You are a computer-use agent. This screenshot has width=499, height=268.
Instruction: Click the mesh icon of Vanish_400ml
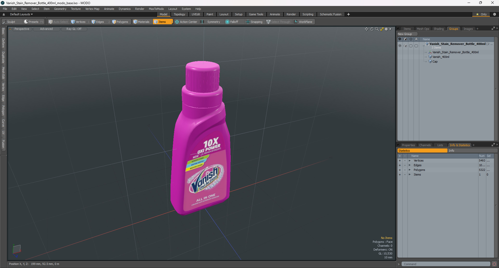click(430, 57)
